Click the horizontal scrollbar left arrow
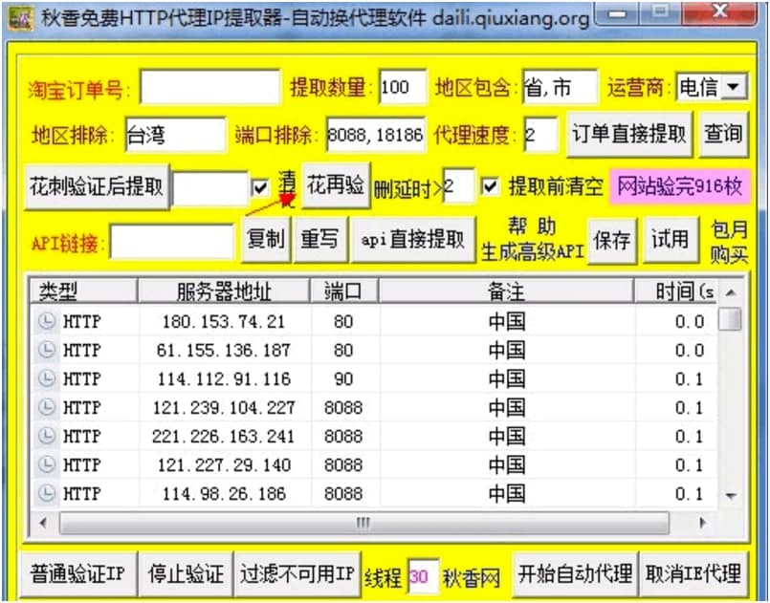 pyautogui.click(x=43, y=523)
